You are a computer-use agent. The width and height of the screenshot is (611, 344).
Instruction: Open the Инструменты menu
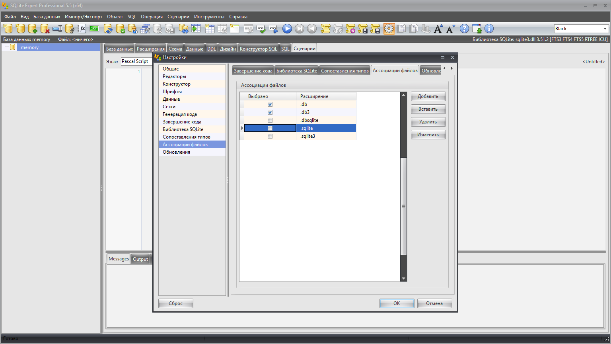pyautogui.click(x=209, y=17)
